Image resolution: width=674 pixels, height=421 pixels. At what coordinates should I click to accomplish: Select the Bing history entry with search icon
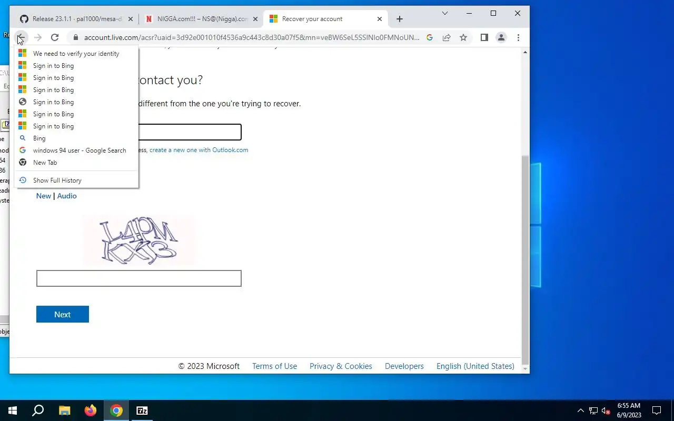(x=76, y=138)
